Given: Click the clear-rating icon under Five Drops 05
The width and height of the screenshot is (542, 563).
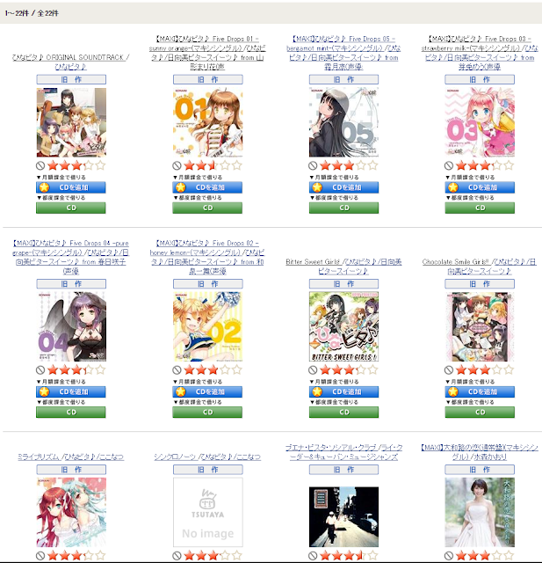Looking at the screenshot, I should pos(313,165).
